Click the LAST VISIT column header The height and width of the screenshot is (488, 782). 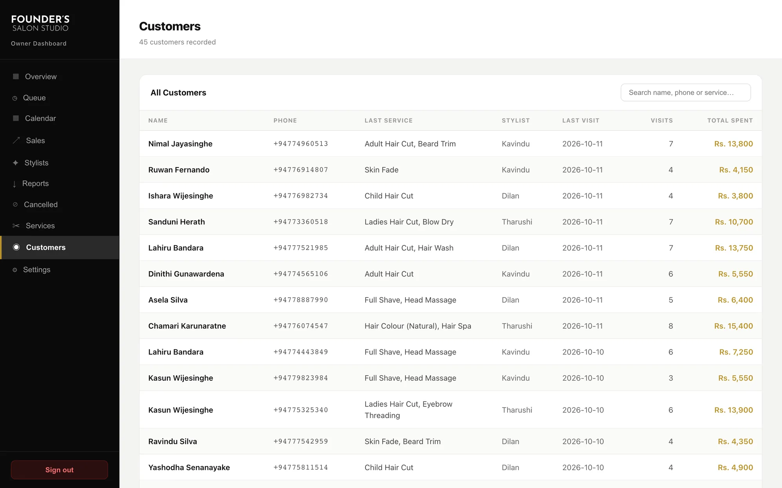tap(581, 121)
